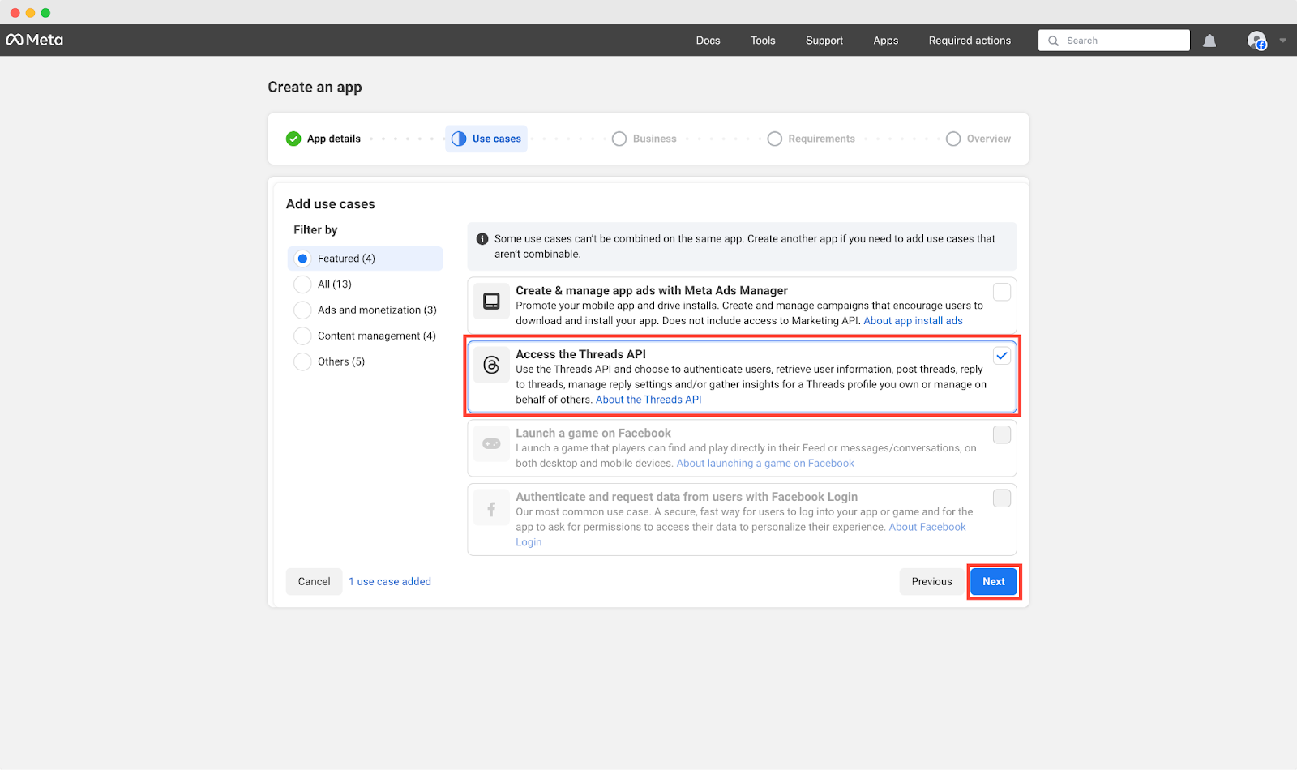Click the Facebook Login 'f' icon
The height and width of the screenshot is (770, 1297).
pos(491,507)
